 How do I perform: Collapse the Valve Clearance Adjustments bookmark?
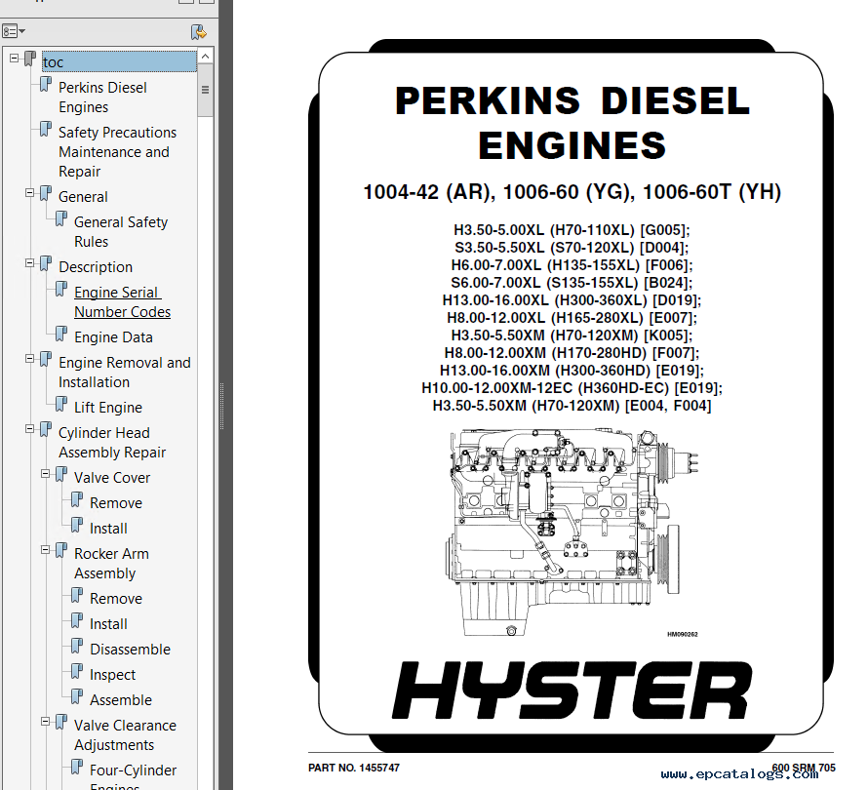point(46,722)
